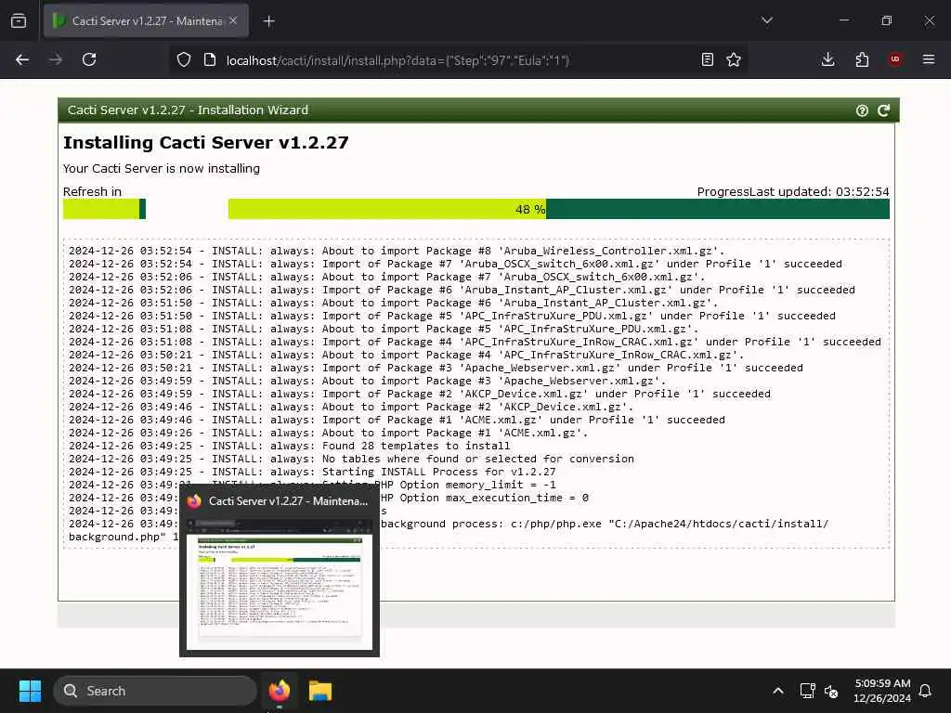This screenshot has width=951, height=713.
Task: Open tracking protection shield icon
Action: [184, 59]
